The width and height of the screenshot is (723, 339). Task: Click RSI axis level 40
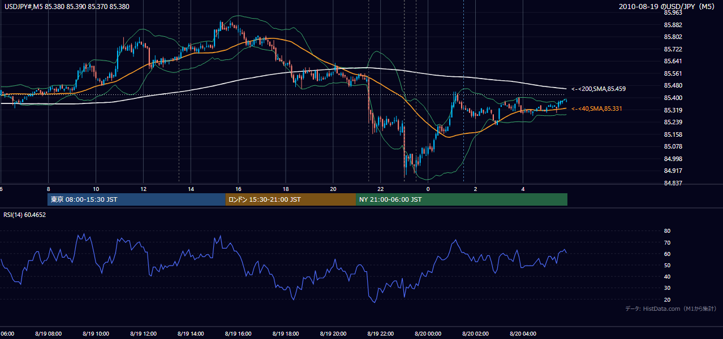point(667,276)
